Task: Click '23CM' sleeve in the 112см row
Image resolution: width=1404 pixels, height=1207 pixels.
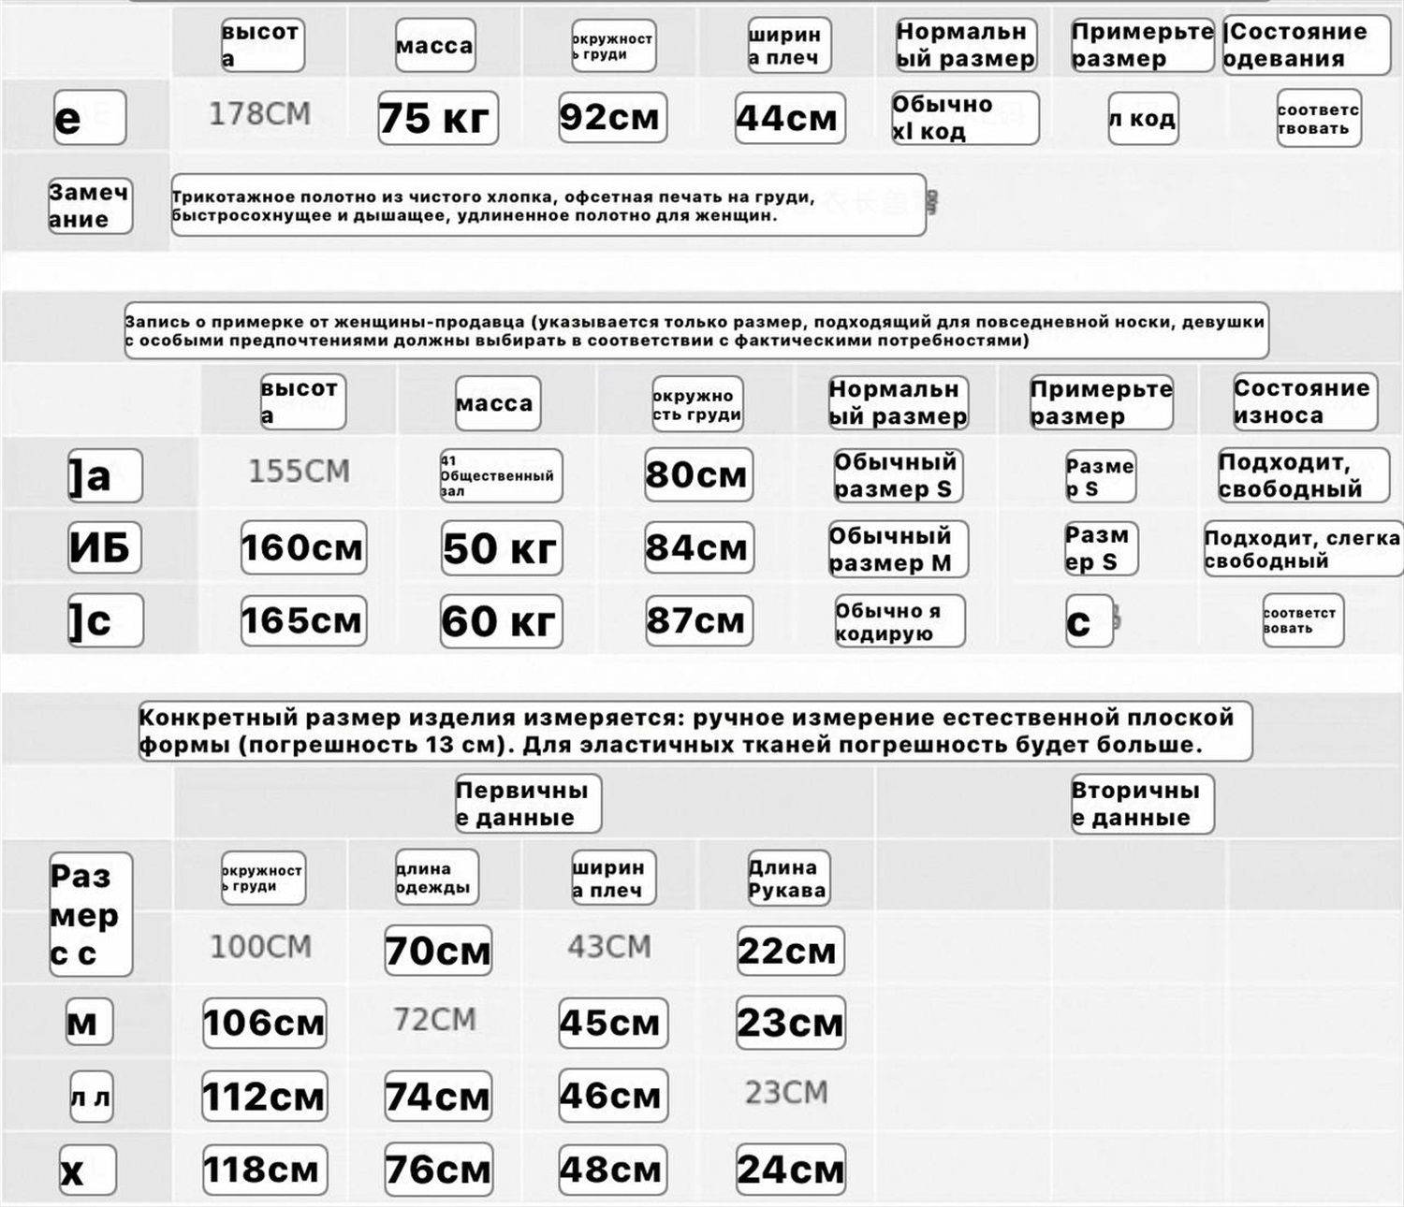Action: tap(786, 1092)
